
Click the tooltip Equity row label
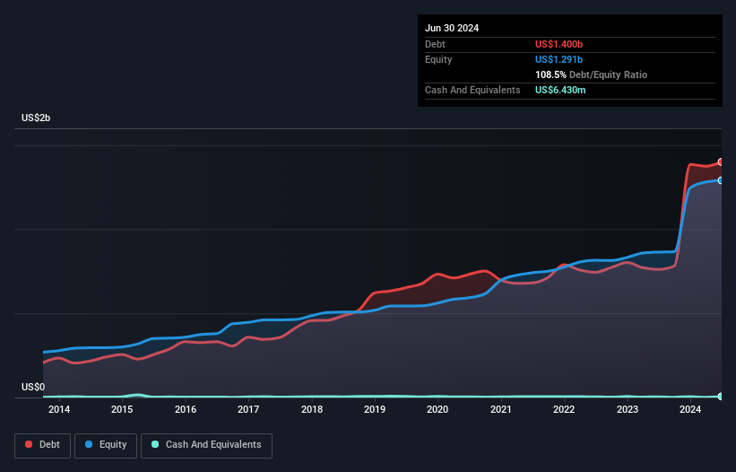coord(438,59)
